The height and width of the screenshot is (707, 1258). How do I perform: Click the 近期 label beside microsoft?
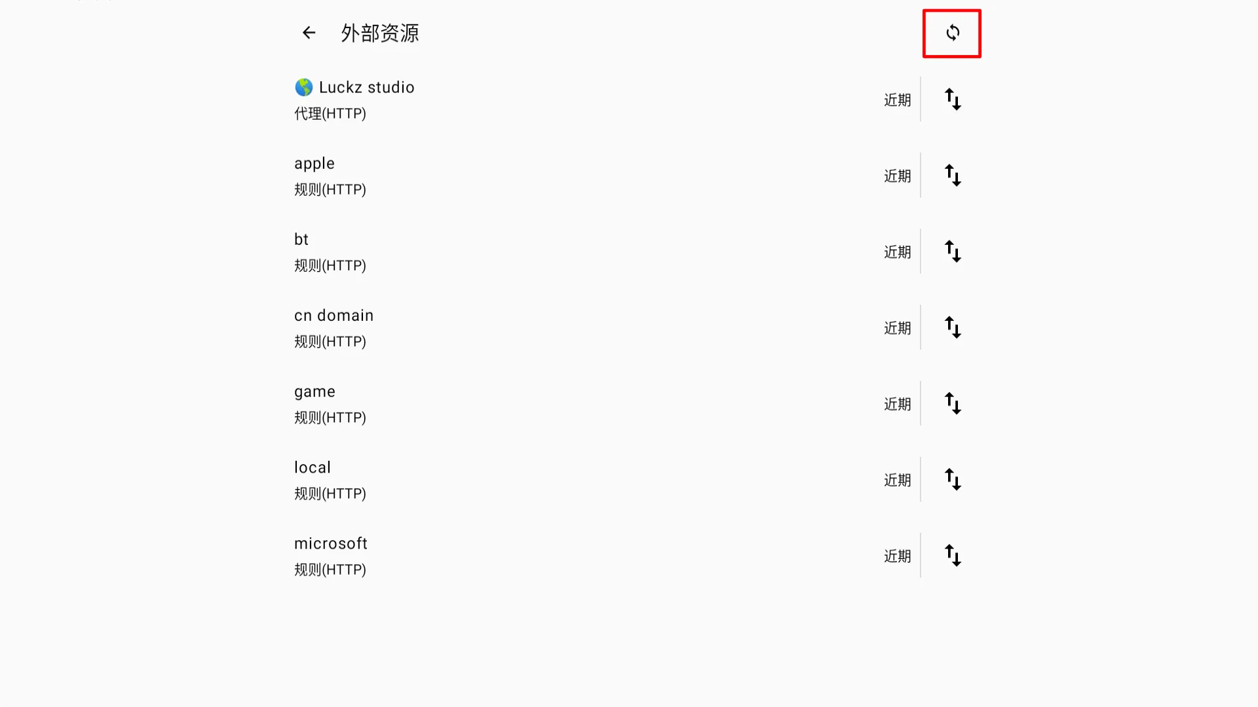tap(897, 556)
